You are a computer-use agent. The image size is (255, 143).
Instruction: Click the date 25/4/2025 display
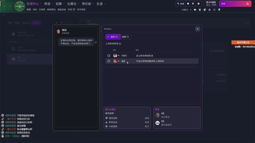(211, 3)
